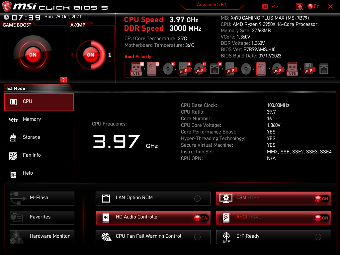Take a screenshot with the F12 camera icon
Screen dimensions: 340x255
(265, 7)
